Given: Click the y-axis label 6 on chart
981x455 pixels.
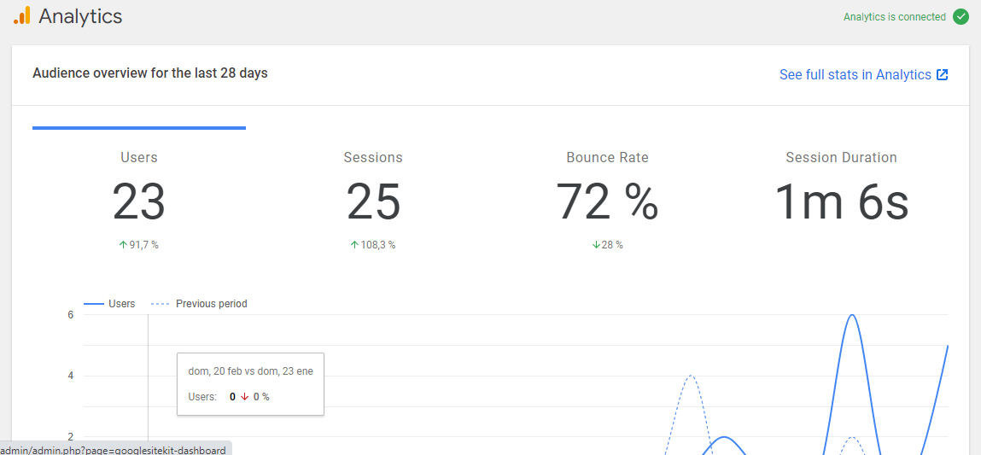Looking at the screenshot, I should coord(71,315).
